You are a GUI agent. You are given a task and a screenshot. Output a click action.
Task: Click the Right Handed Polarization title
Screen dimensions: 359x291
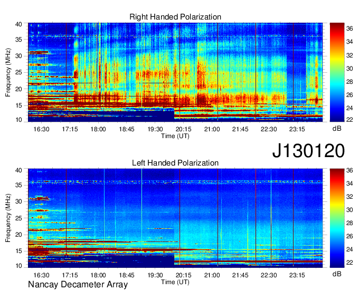click(x=175, y=17)
